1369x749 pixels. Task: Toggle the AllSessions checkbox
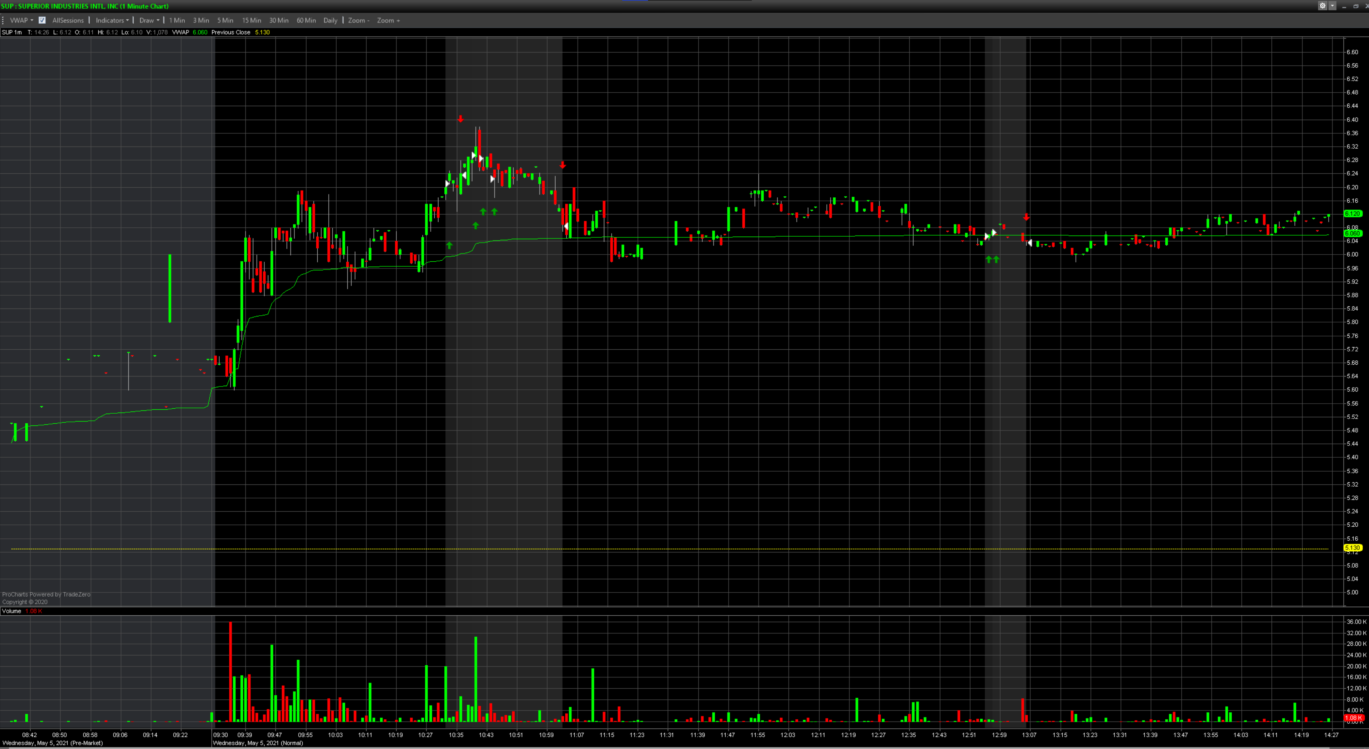(x=42, y=20)
